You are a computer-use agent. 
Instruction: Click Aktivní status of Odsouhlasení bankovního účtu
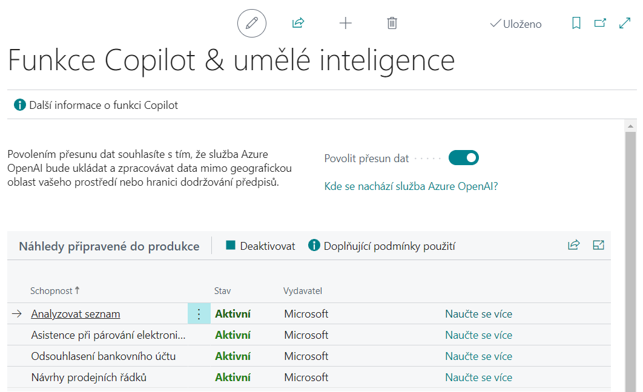(233, 356)
